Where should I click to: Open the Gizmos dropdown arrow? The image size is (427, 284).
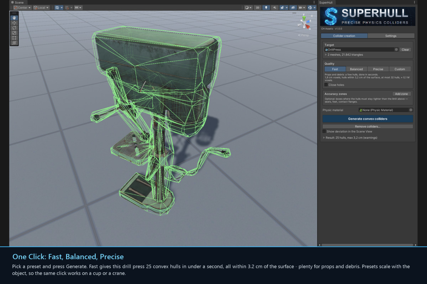click(315, 7)
